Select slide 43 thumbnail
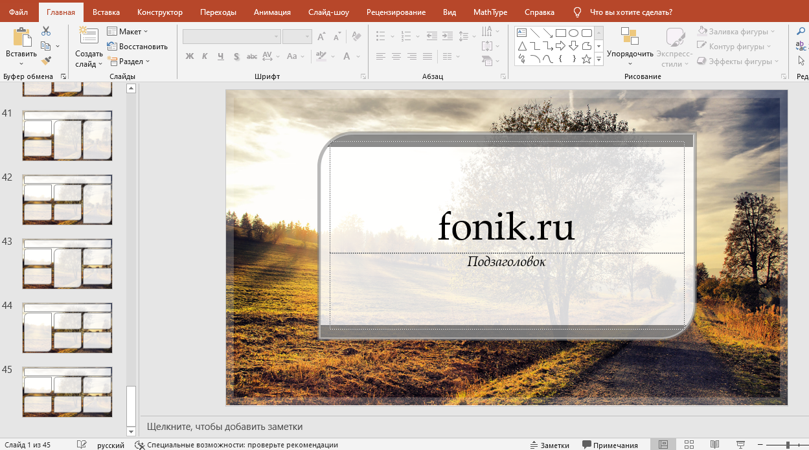 pos(67,264)
